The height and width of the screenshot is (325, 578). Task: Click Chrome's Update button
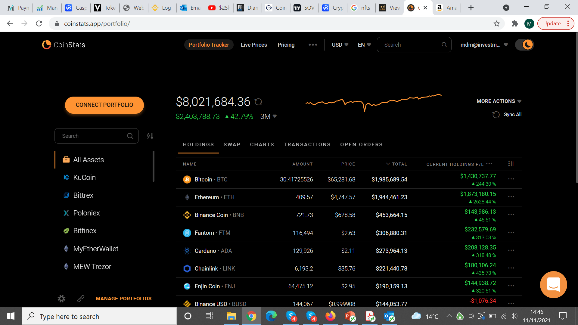(x=556, y=23)
